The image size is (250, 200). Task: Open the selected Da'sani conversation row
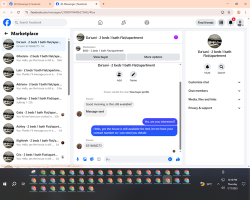(x=33, y=44)
